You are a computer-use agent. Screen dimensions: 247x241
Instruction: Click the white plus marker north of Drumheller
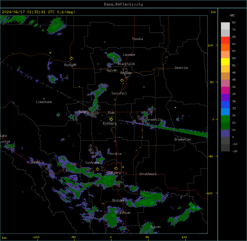tap(175, 107)
